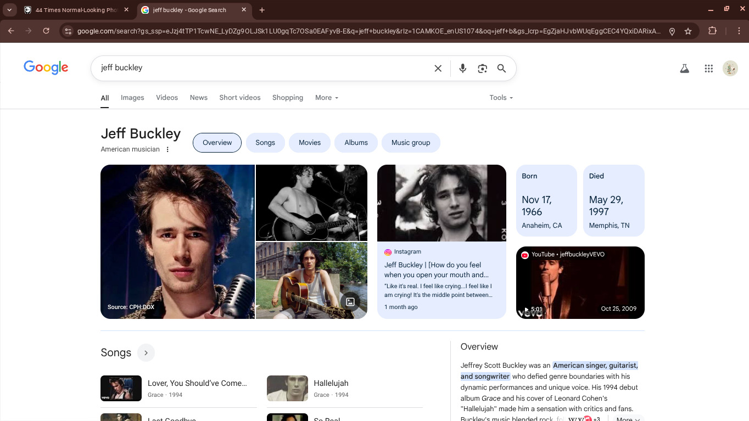Select the Albums chip
Screen dimensions: 749x421
pyautogui.click(x=356, y=143)
